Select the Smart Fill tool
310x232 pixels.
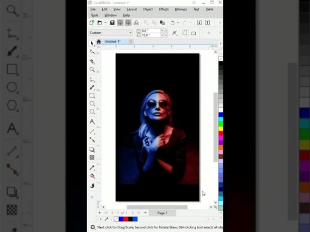point(92,186)
